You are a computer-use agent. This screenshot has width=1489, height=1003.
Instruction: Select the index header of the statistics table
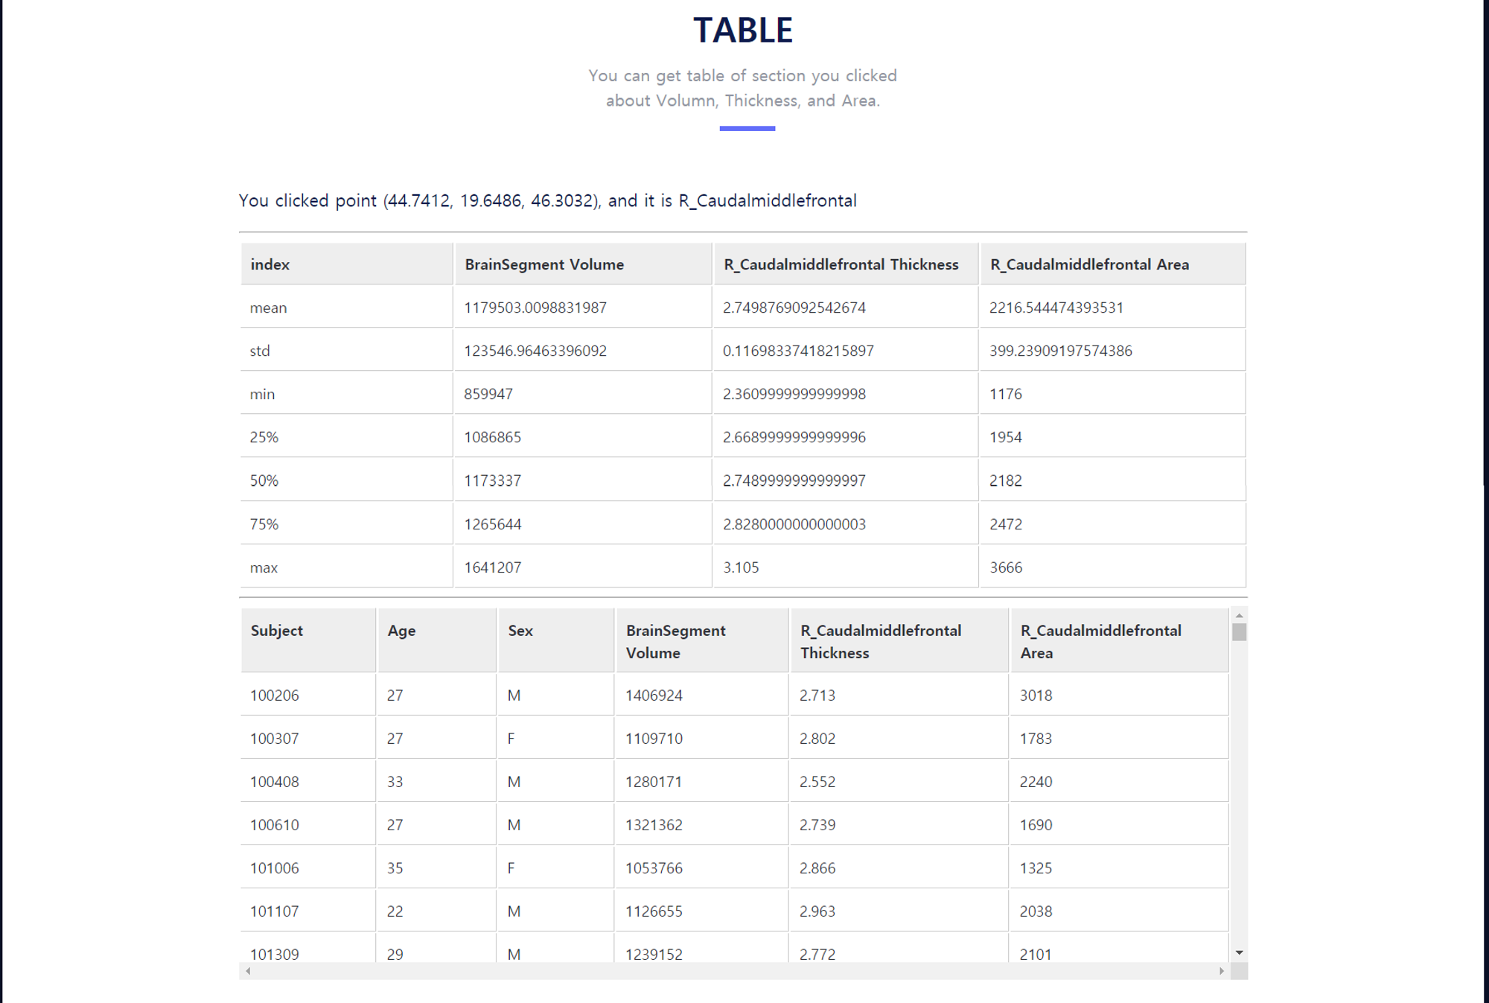[x=270, y=264]
